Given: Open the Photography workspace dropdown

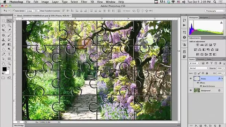Looking at the screenshot, I should tap(215, 11).
